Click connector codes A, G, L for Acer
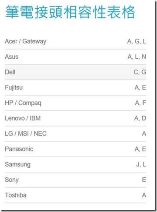The width and height of the screenshot is (157, 212). pyautogui.click(x=137, y=42)
